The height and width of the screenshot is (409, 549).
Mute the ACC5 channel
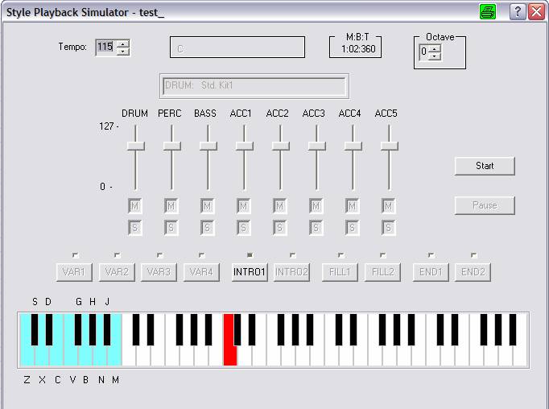(x=388, y=206)
